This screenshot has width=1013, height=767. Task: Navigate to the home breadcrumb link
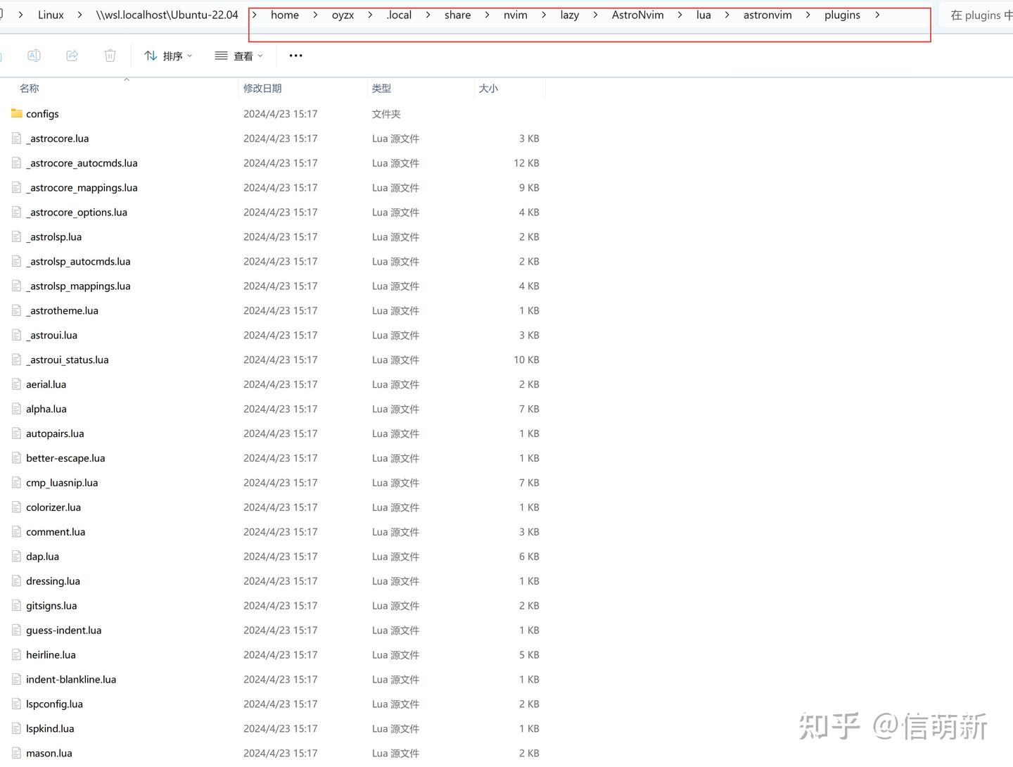click(284, 15)
